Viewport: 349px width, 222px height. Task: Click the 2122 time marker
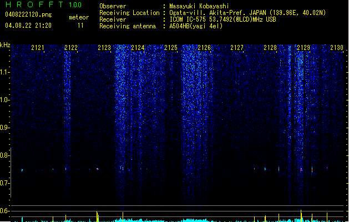71,48
